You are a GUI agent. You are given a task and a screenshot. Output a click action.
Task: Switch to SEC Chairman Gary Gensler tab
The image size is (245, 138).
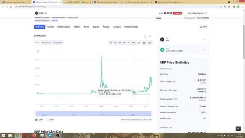(x=138, y=2)
